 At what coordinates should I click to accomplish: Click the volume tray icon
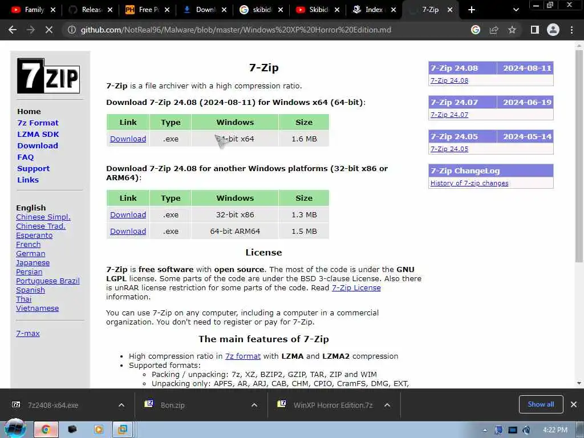tap(526, 430)
